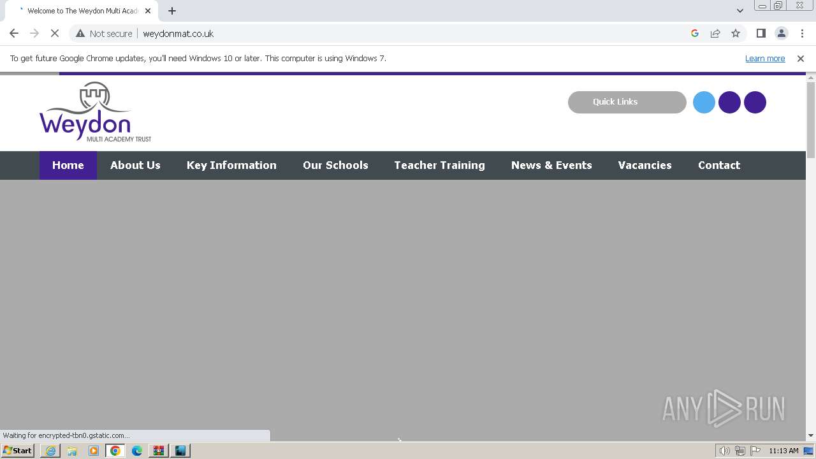Go to the Vacancies page
This screenshot has height=459, width=816.
645,165
